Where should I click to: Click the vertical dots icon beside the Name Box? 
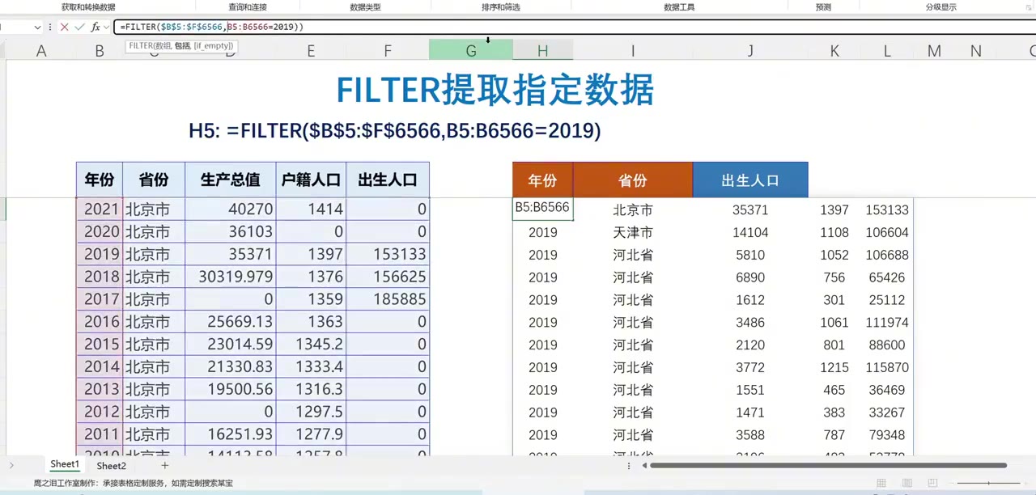50,27
